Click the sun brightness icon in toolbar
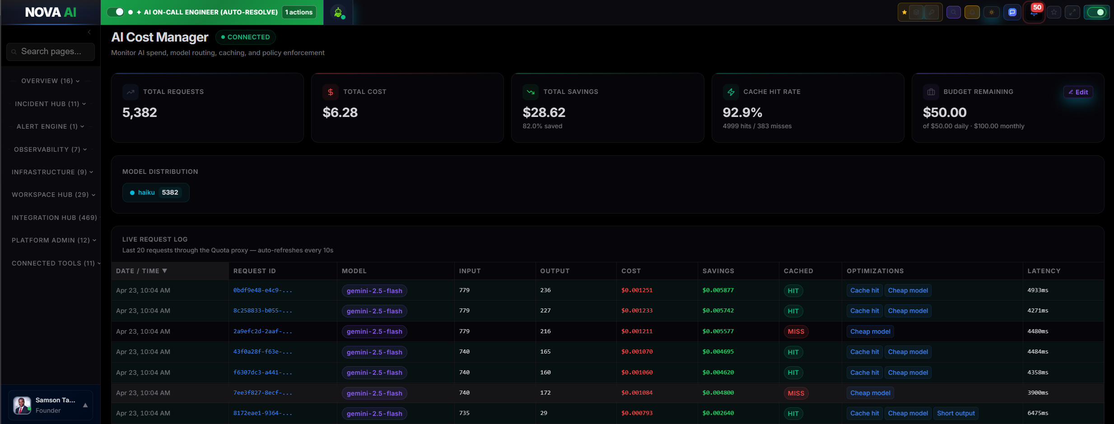Viewport: 1114px width, 424px height. click(992, 12)
